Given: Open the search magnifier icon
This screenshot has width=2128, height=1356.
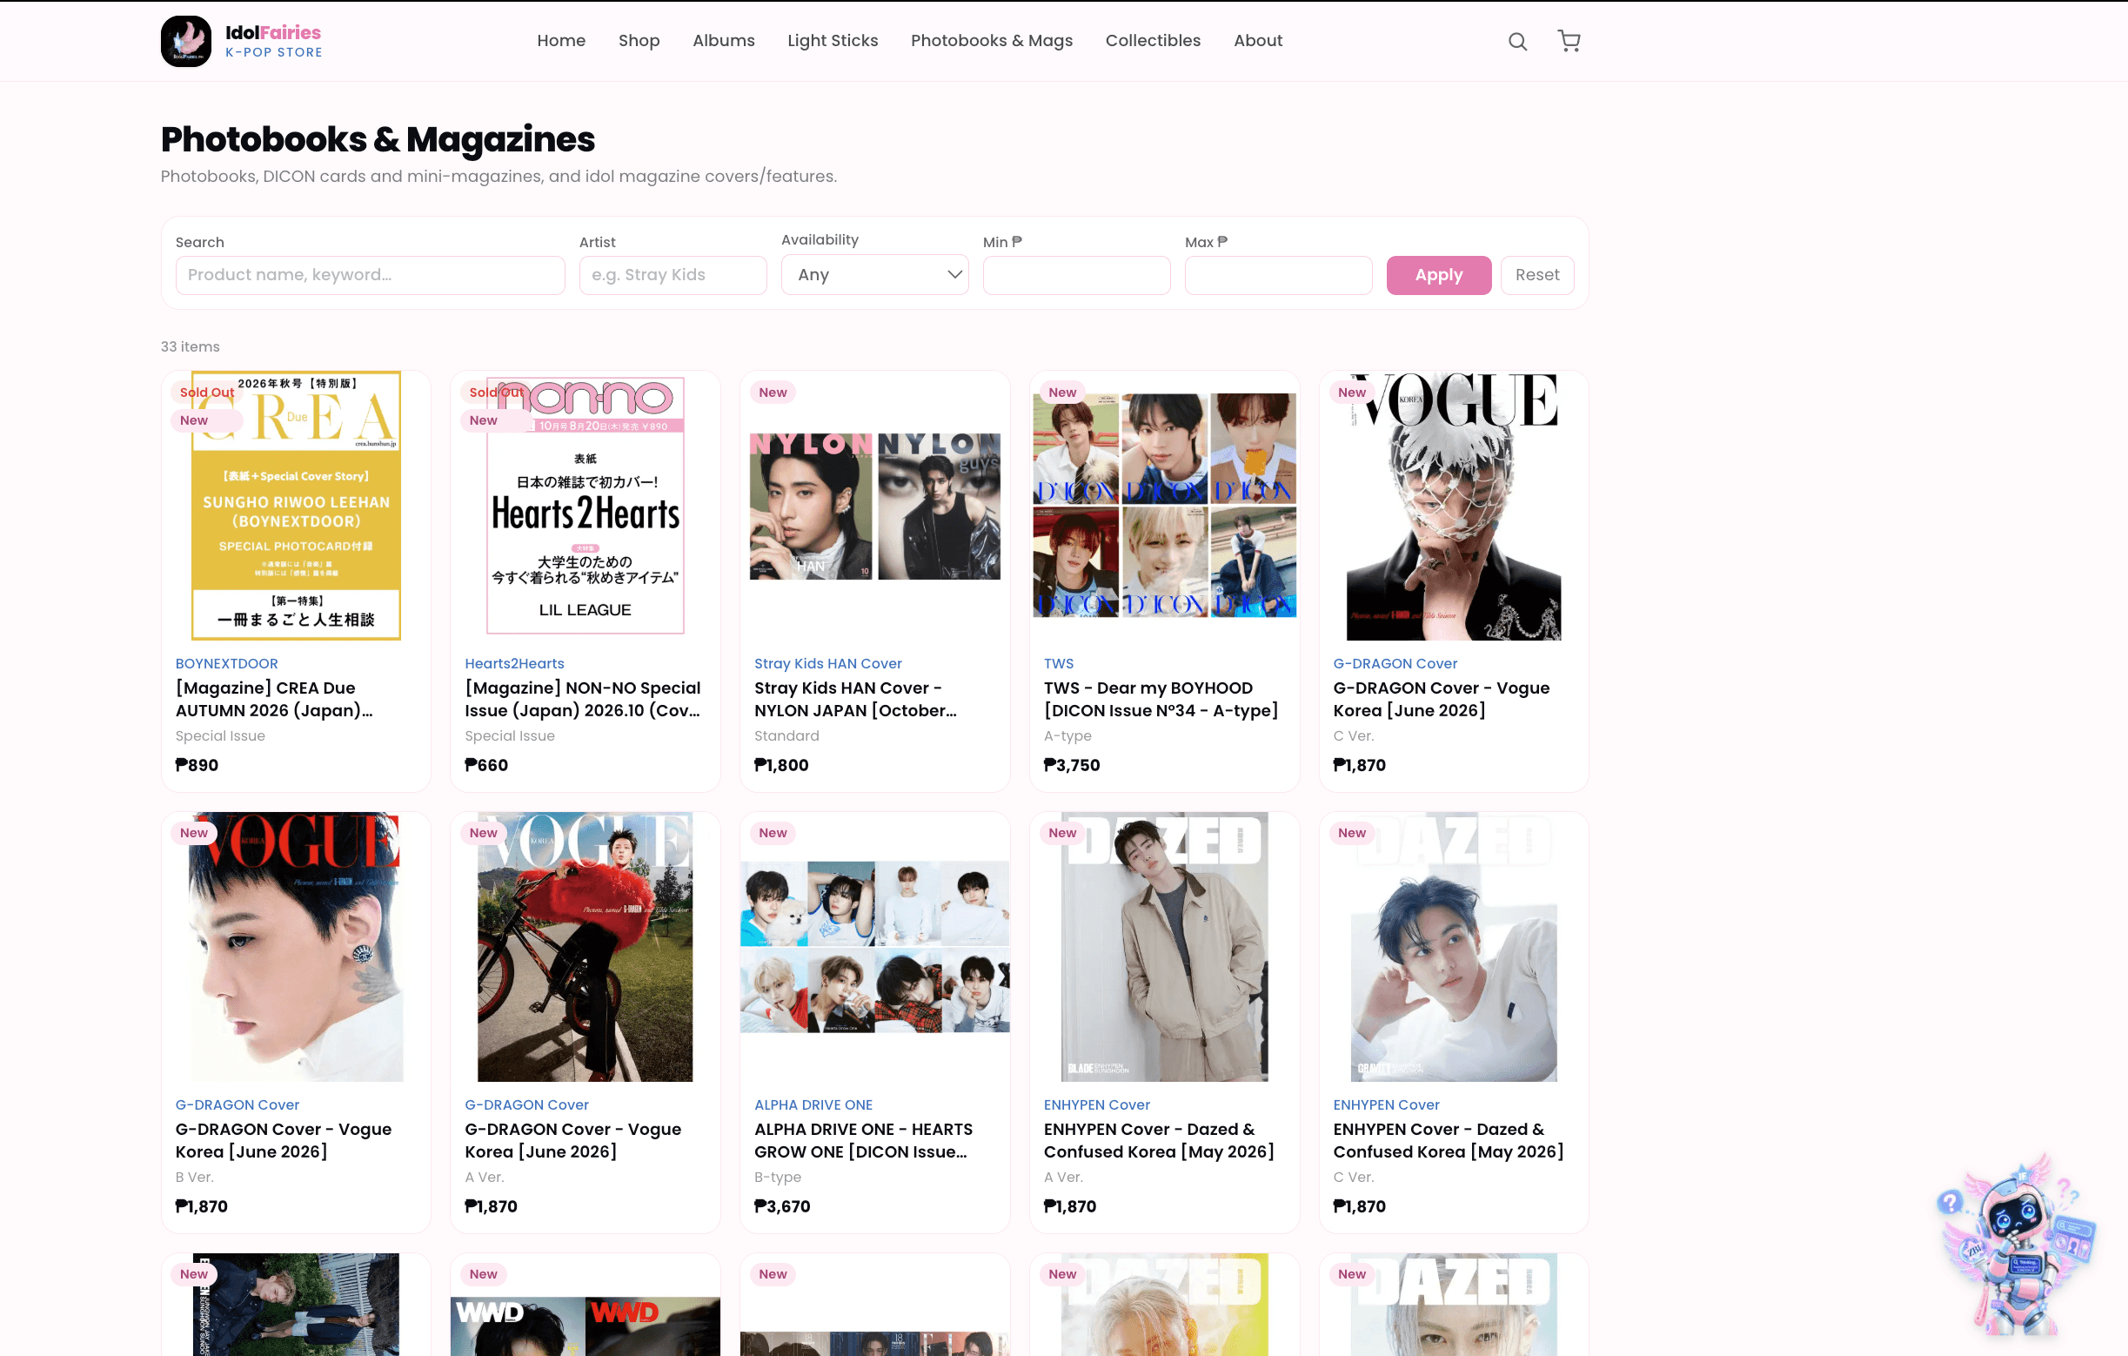Looking at the screenshot, I should tap(1517, 42).
